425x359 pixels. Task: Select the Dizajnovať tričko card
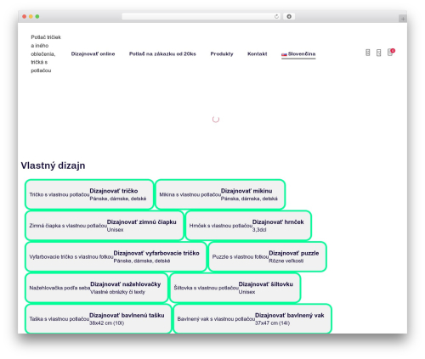pyautogui.click(x=89, y=194)
